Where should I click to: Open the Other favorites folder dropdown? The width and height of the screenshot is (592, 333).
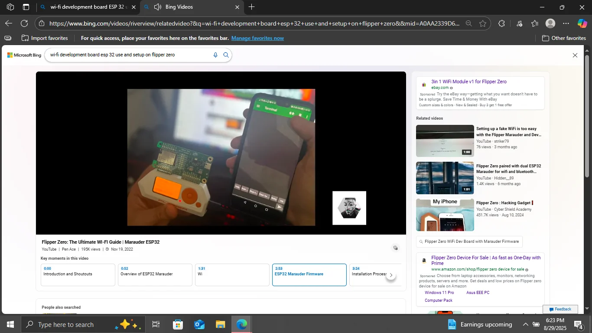(x=564, y=38)
